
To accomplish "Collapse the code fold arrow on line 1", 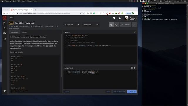I will click(67, 36).
